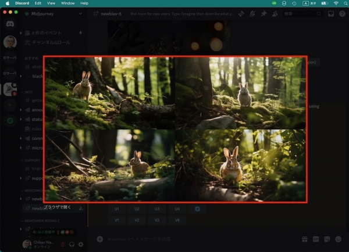
Task: Click the V1 variation button
Action: (117, 220)
